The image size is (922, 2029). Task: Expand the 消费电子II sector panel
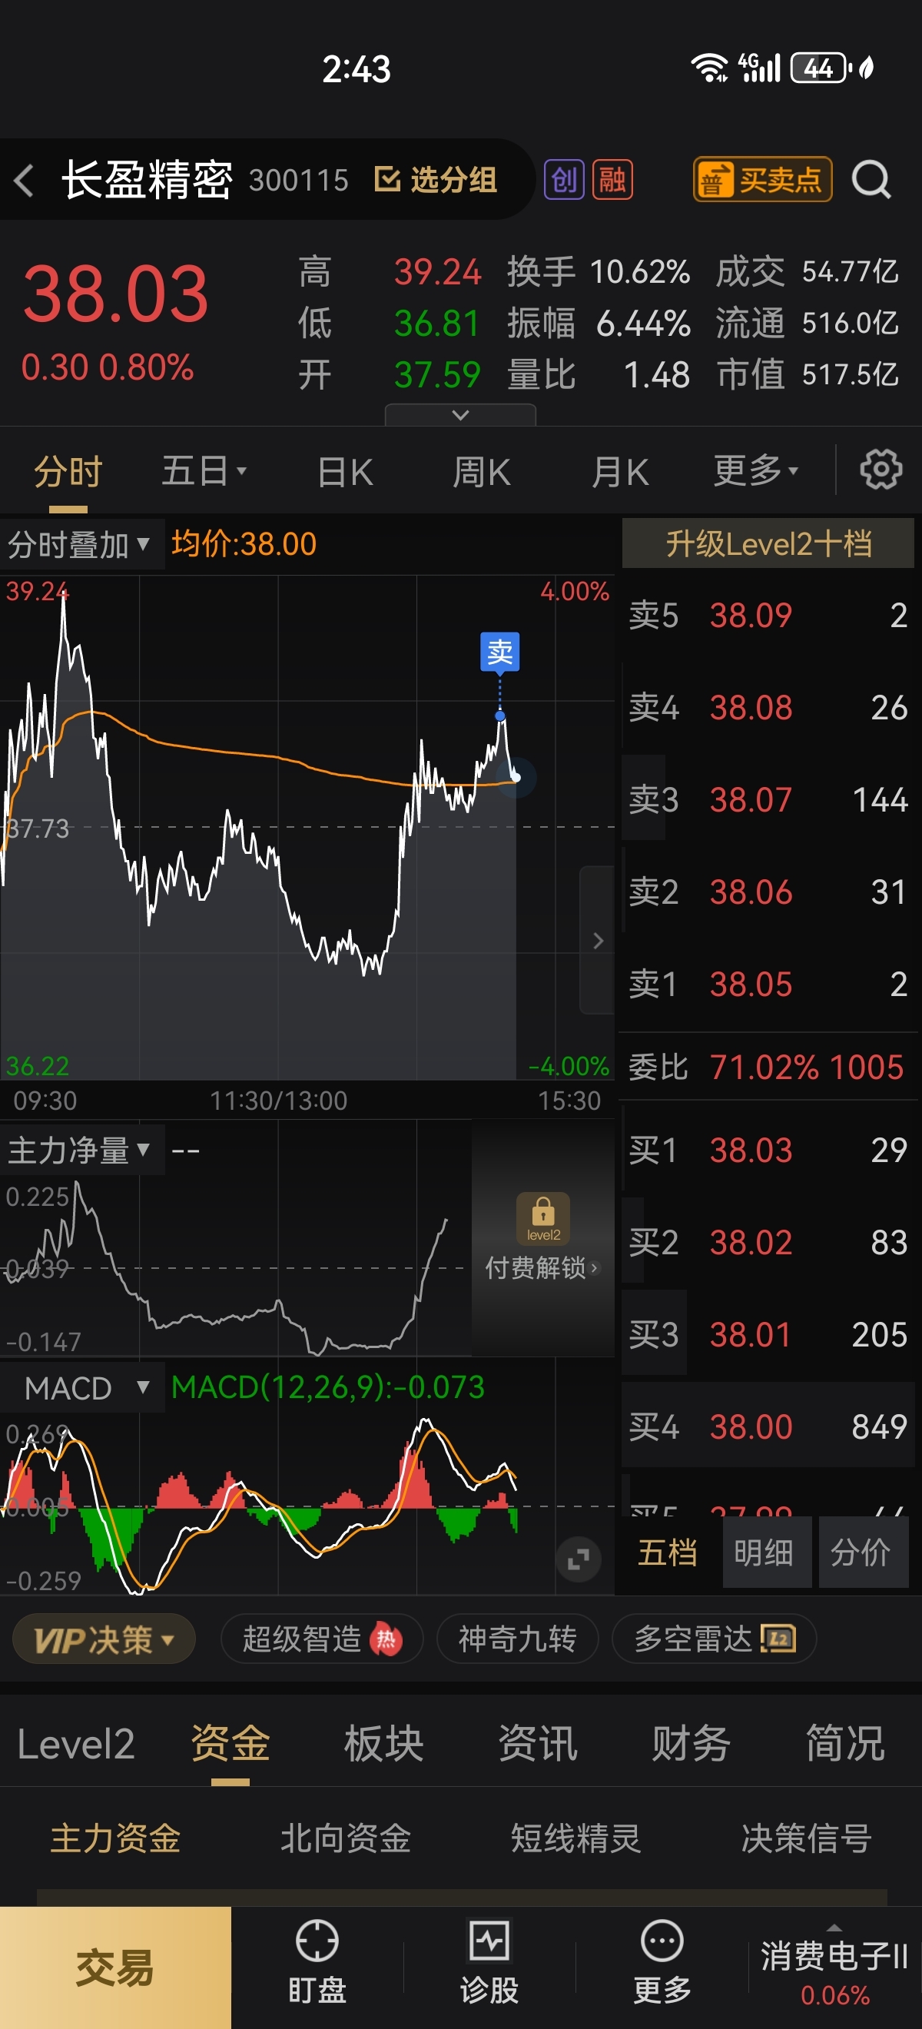coord(834,1968)
